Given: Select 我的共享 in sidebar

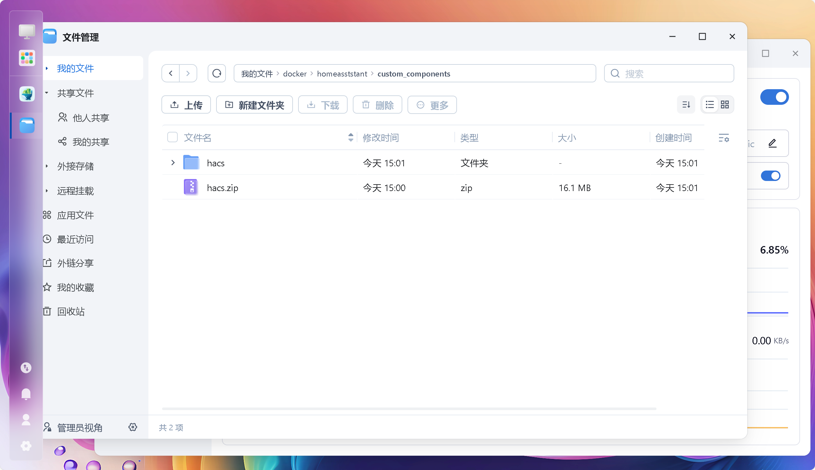Looking at the screenshot, I should [83, 142].
